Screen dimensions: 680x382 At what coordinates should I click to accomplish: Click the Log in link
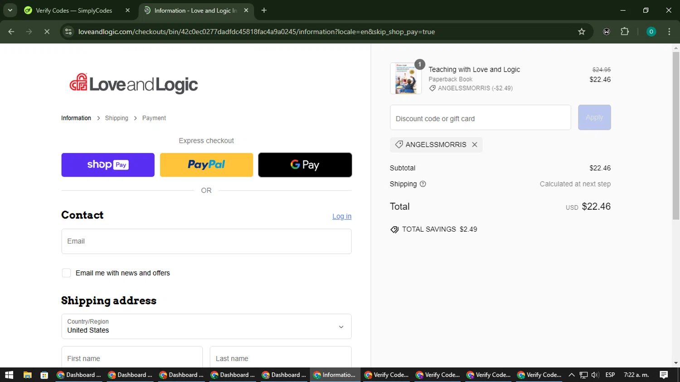coord(342,216)
